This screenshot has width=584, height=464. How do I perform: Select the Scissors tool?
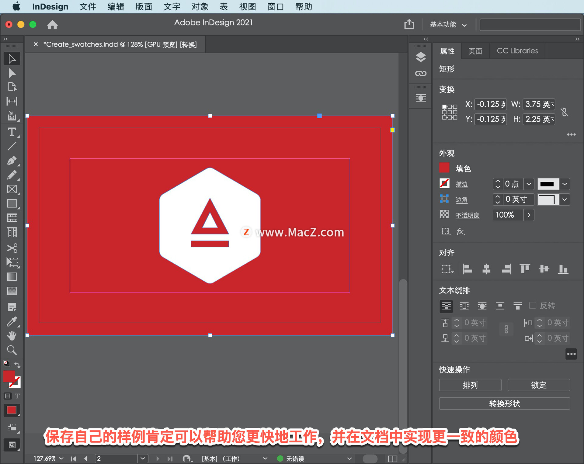pos(12,248)
